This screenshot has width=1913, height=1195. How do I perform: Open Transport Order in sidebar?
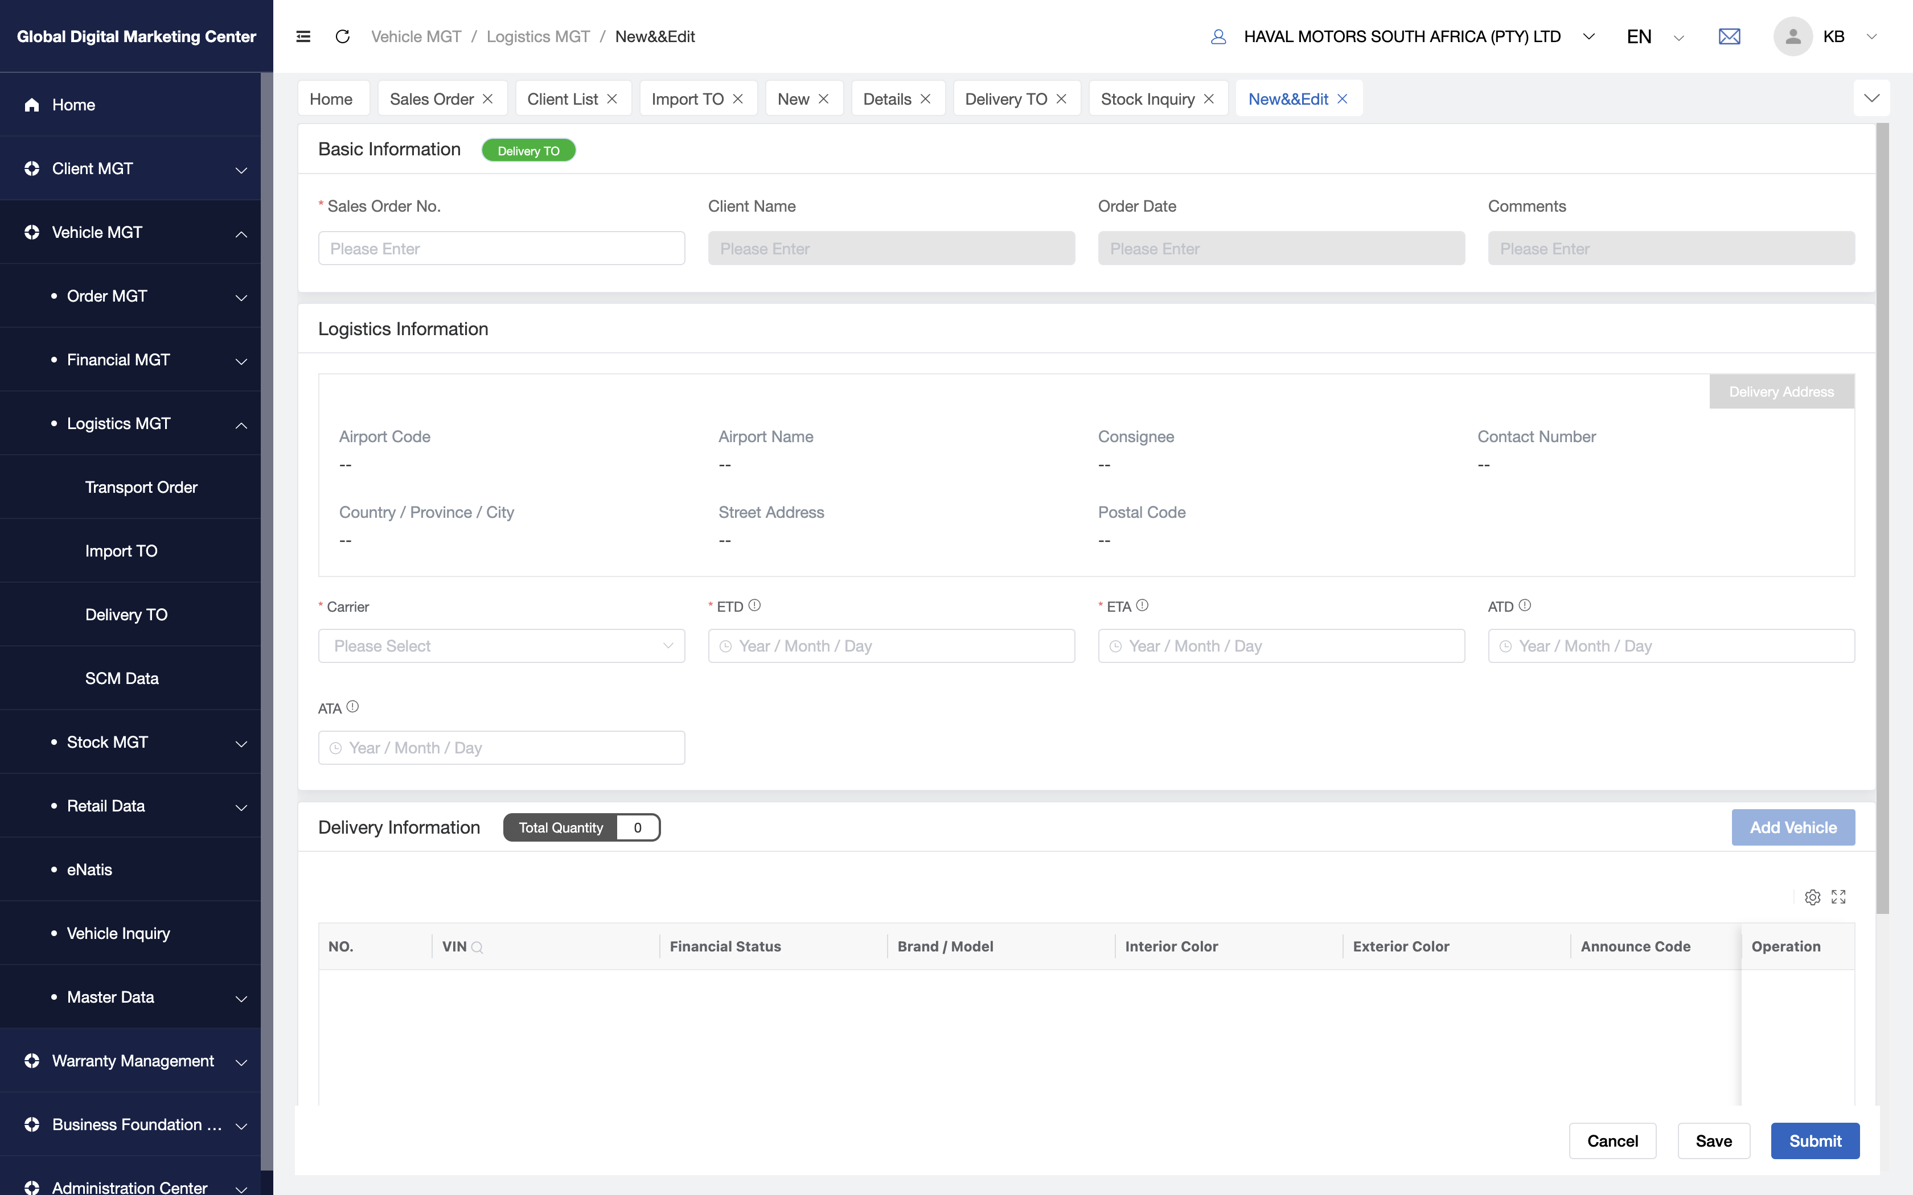pyautogui.click(x=142, y=487)
